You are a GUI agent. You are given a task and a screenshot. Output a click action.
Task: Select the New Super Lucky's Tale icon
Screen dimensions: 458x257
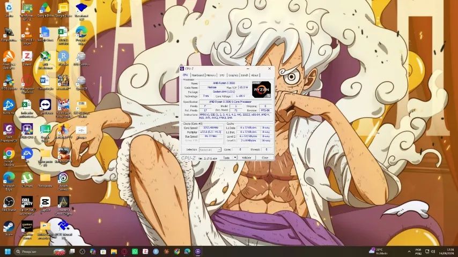pyautogui.click(x=63, y=109)
